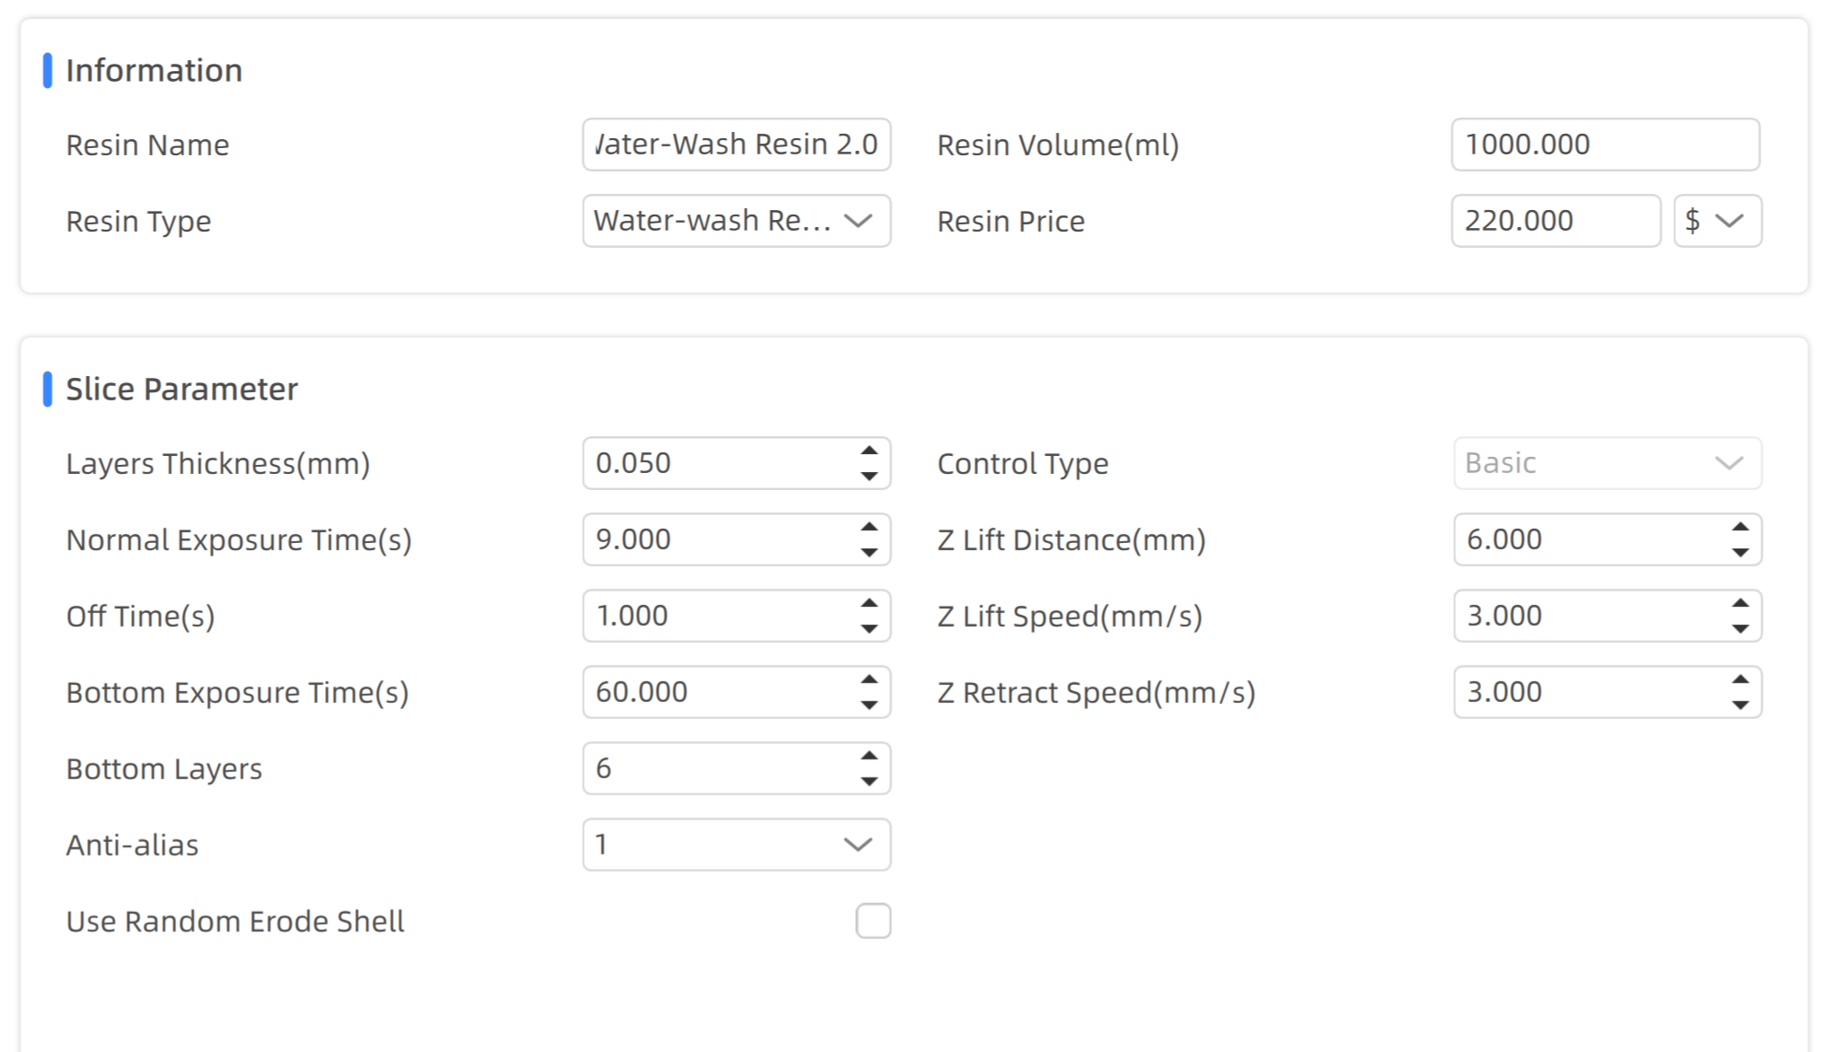Focus the Resin Volume input field

pos(1604,145)
